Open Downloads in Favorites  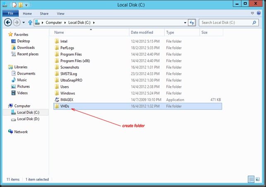(x=26, y=47)
